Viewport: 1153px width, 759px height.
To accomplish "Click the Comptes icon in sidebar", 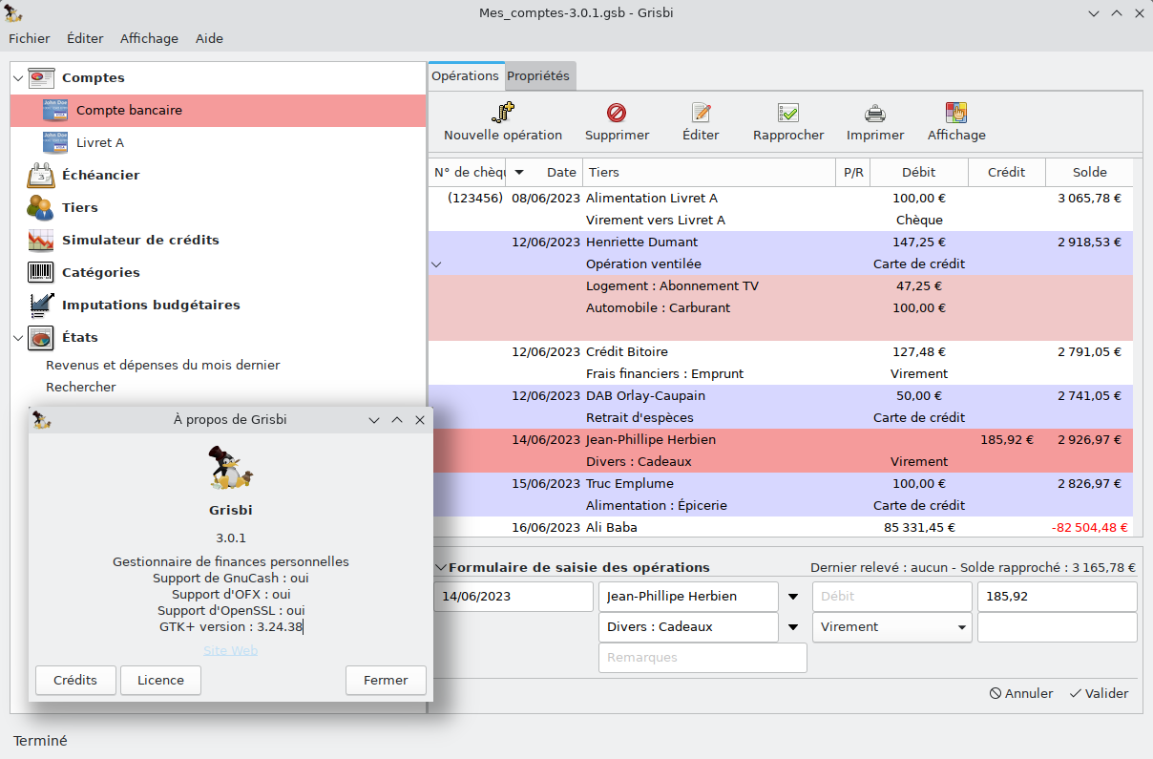I will pyautogui.click(x=41, y=77).
